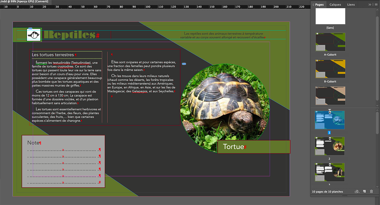Create a new page using the new page icon
This screenshot has height=205, width=380.
365,191
